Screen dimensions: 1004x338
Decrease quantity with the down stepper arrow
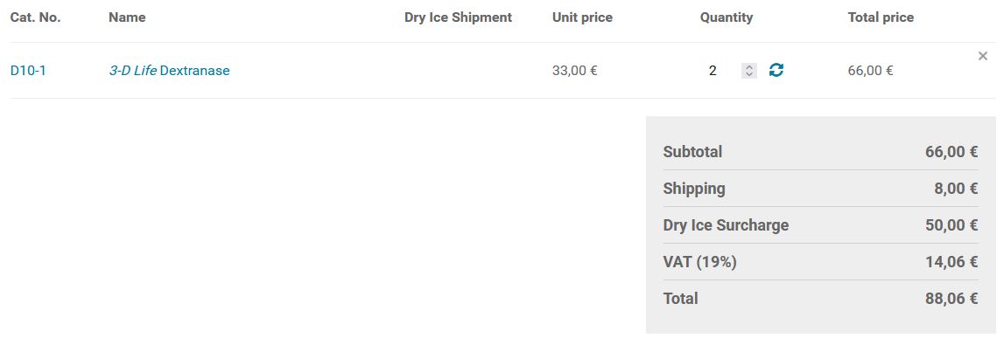click(749, 74)
